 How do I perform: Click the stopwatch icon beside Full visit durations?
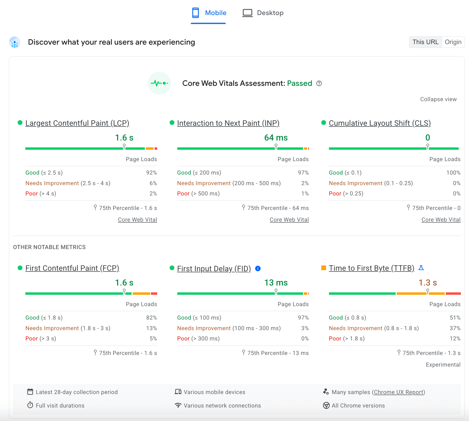[30, 405]
